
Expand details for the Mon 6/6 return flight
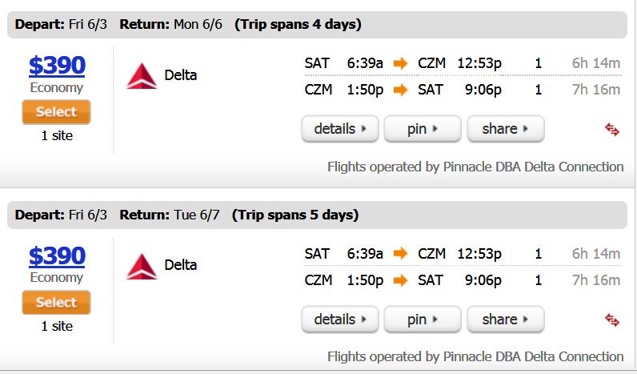(340, 129)
